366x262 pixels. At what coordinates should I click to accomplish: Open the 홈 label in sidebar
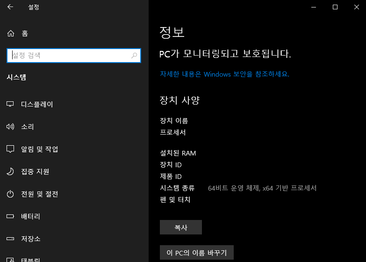(25, 33)
